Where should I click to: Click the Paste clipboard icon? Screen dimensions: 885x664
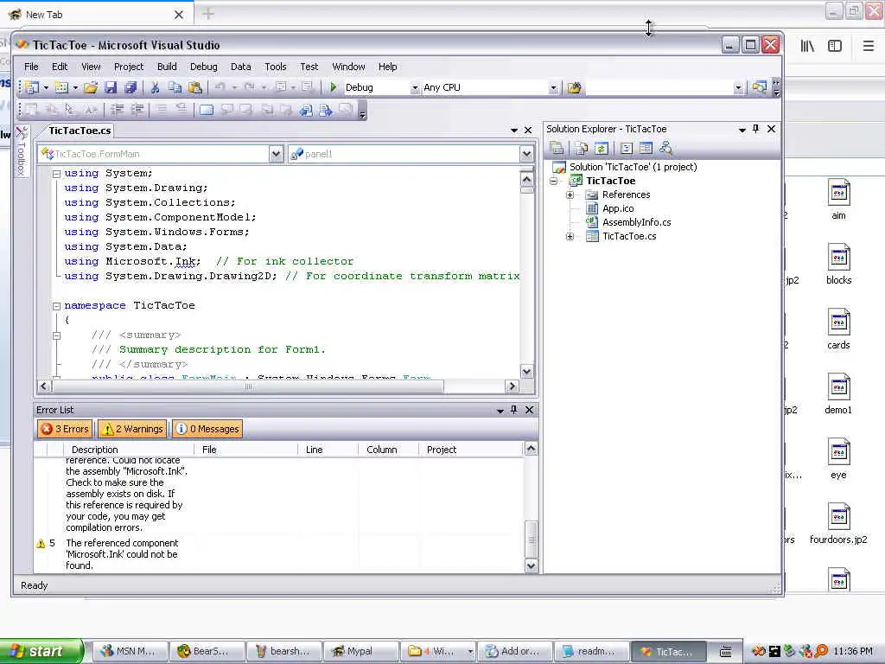click(194, 87)
